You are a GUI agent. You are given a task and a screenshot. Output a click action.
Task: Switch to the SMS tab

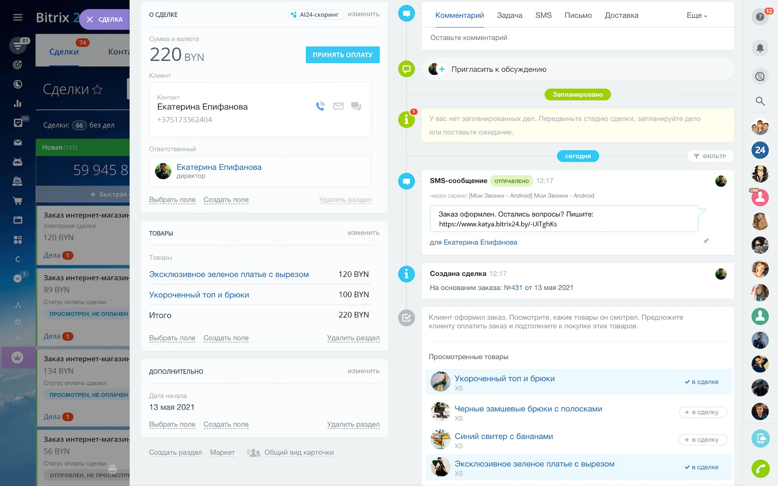click(x=543, y=15)
